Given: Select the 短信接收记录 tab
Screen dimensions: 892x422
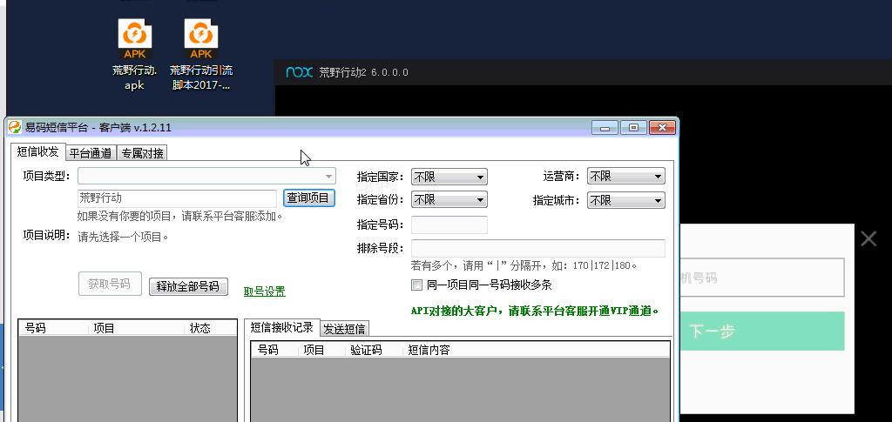Looking at the screenshot, I should pos(282,327).
